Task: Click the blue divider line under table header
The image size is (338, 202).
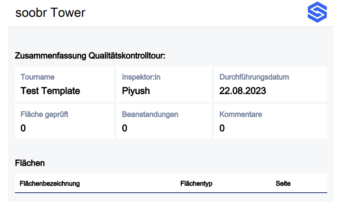Action: point(171,192)
